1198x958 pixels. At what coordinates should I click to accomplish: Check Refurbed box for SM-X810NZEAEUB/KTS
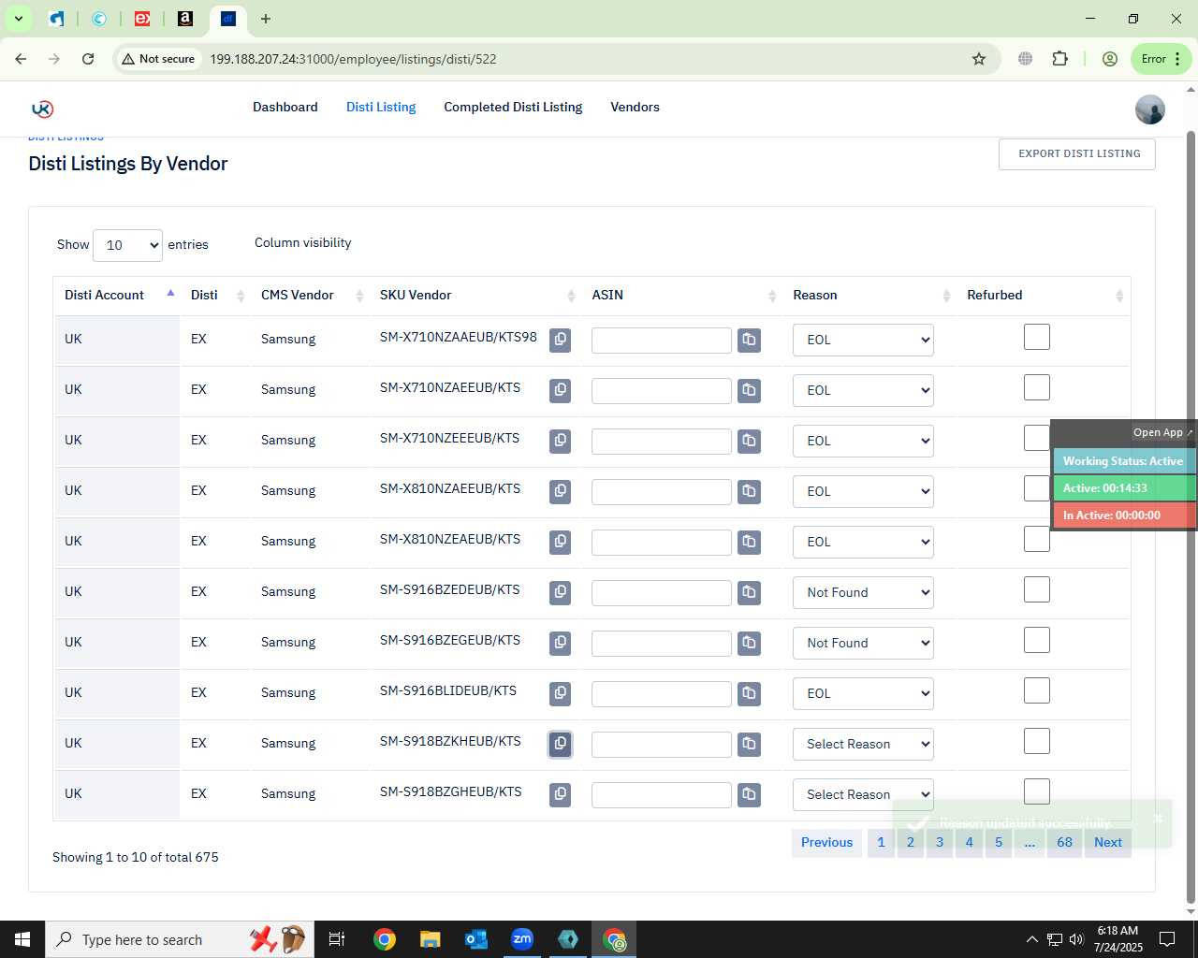(x=1037, y=539)
